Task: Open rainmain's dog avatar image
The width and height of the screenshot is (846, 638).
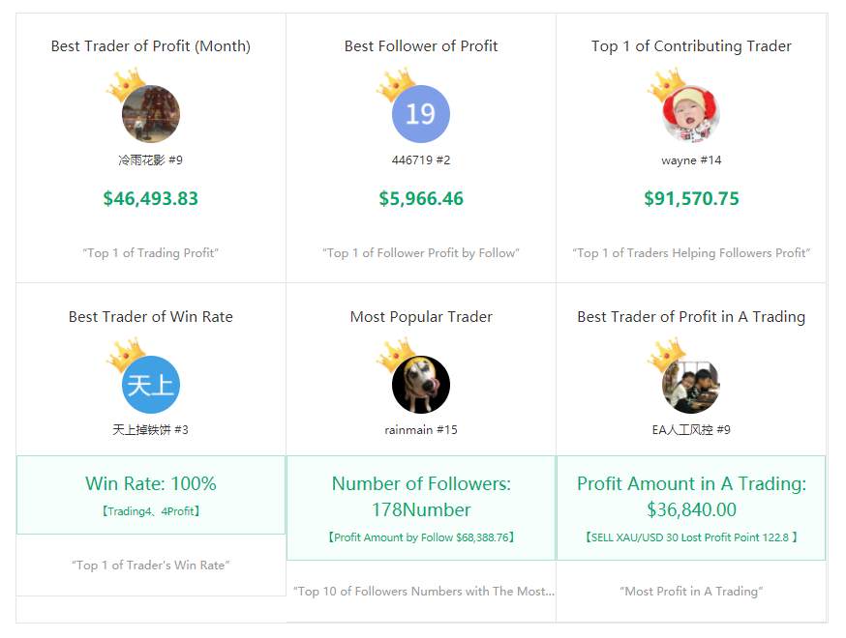Action: (421, 384)
